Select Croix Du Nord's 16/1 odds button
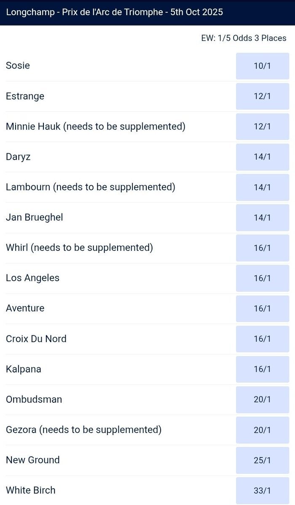This screenshot has height=505, width=295. (263, 339)
